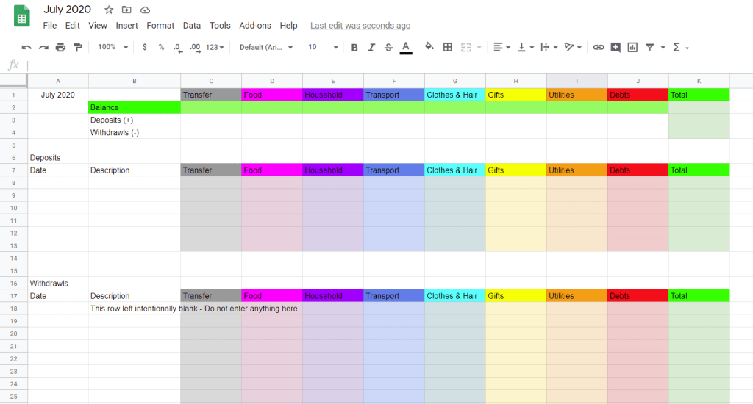Image resolution: width=753 pixels, height=404 pixels.
Task: Select the paint format tool
Action: 77,47
